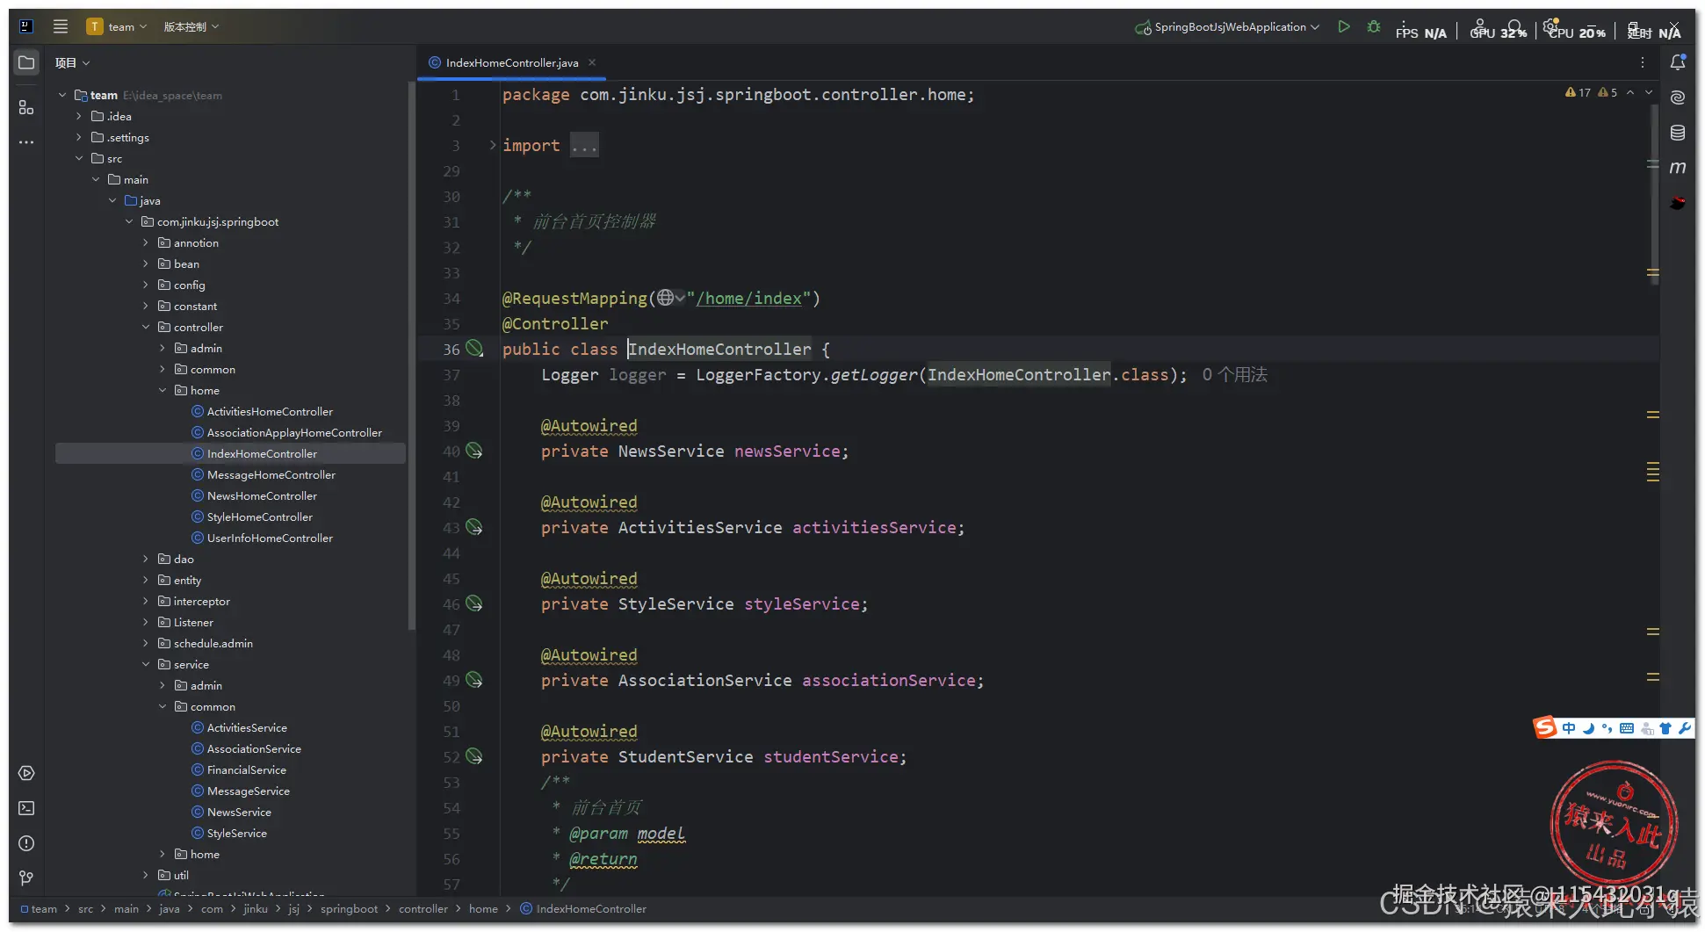
Task: Click the bean gutter icon on line 40
Action: coord(474,451)
